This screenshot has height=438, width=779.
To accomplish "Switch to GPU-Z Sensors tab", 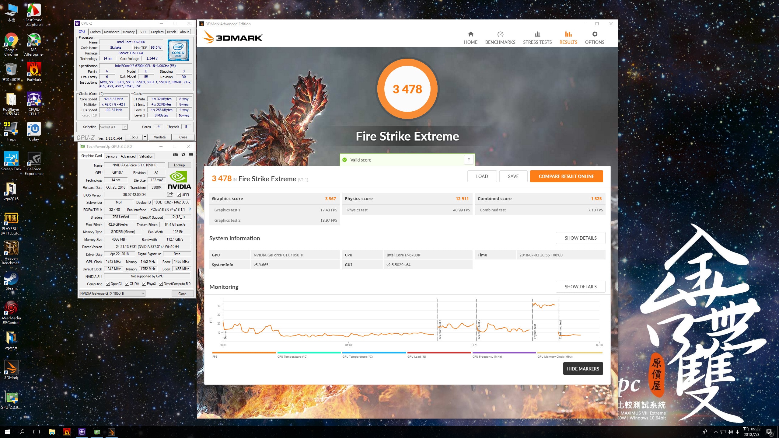I will pos(111,156).
